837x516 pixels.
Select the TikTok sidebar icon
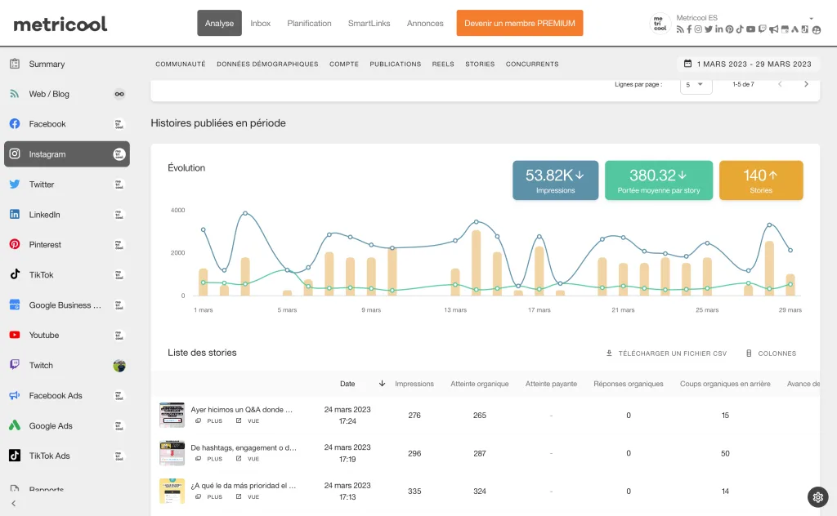(x=15, y=275)
